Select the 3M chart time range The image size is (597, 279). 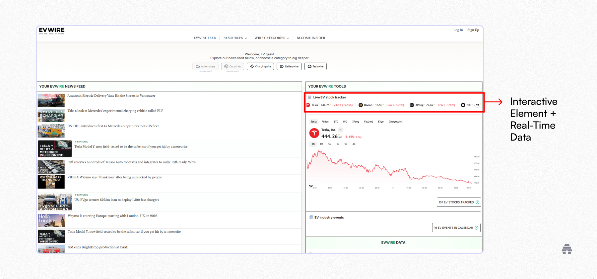pos(330,144)
